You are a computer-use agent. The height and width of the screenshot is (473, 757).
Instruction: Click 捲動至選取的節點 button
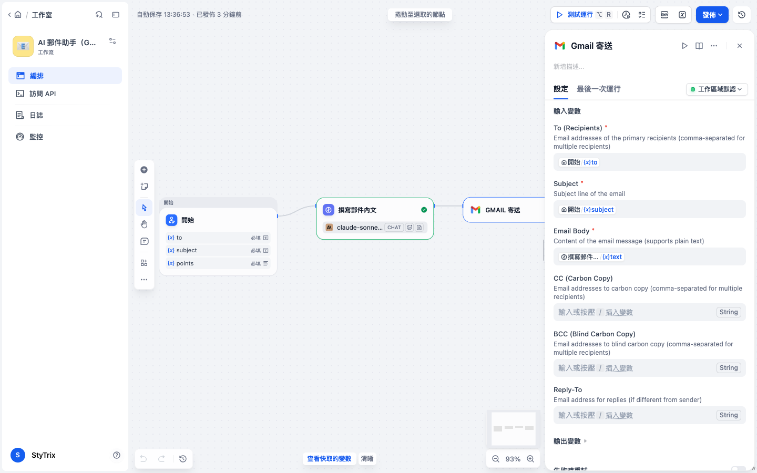(x=420, y=15)
